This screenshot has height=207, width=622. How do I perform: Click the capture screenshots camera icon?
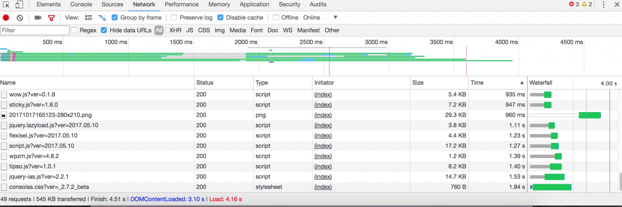(38, 17)
